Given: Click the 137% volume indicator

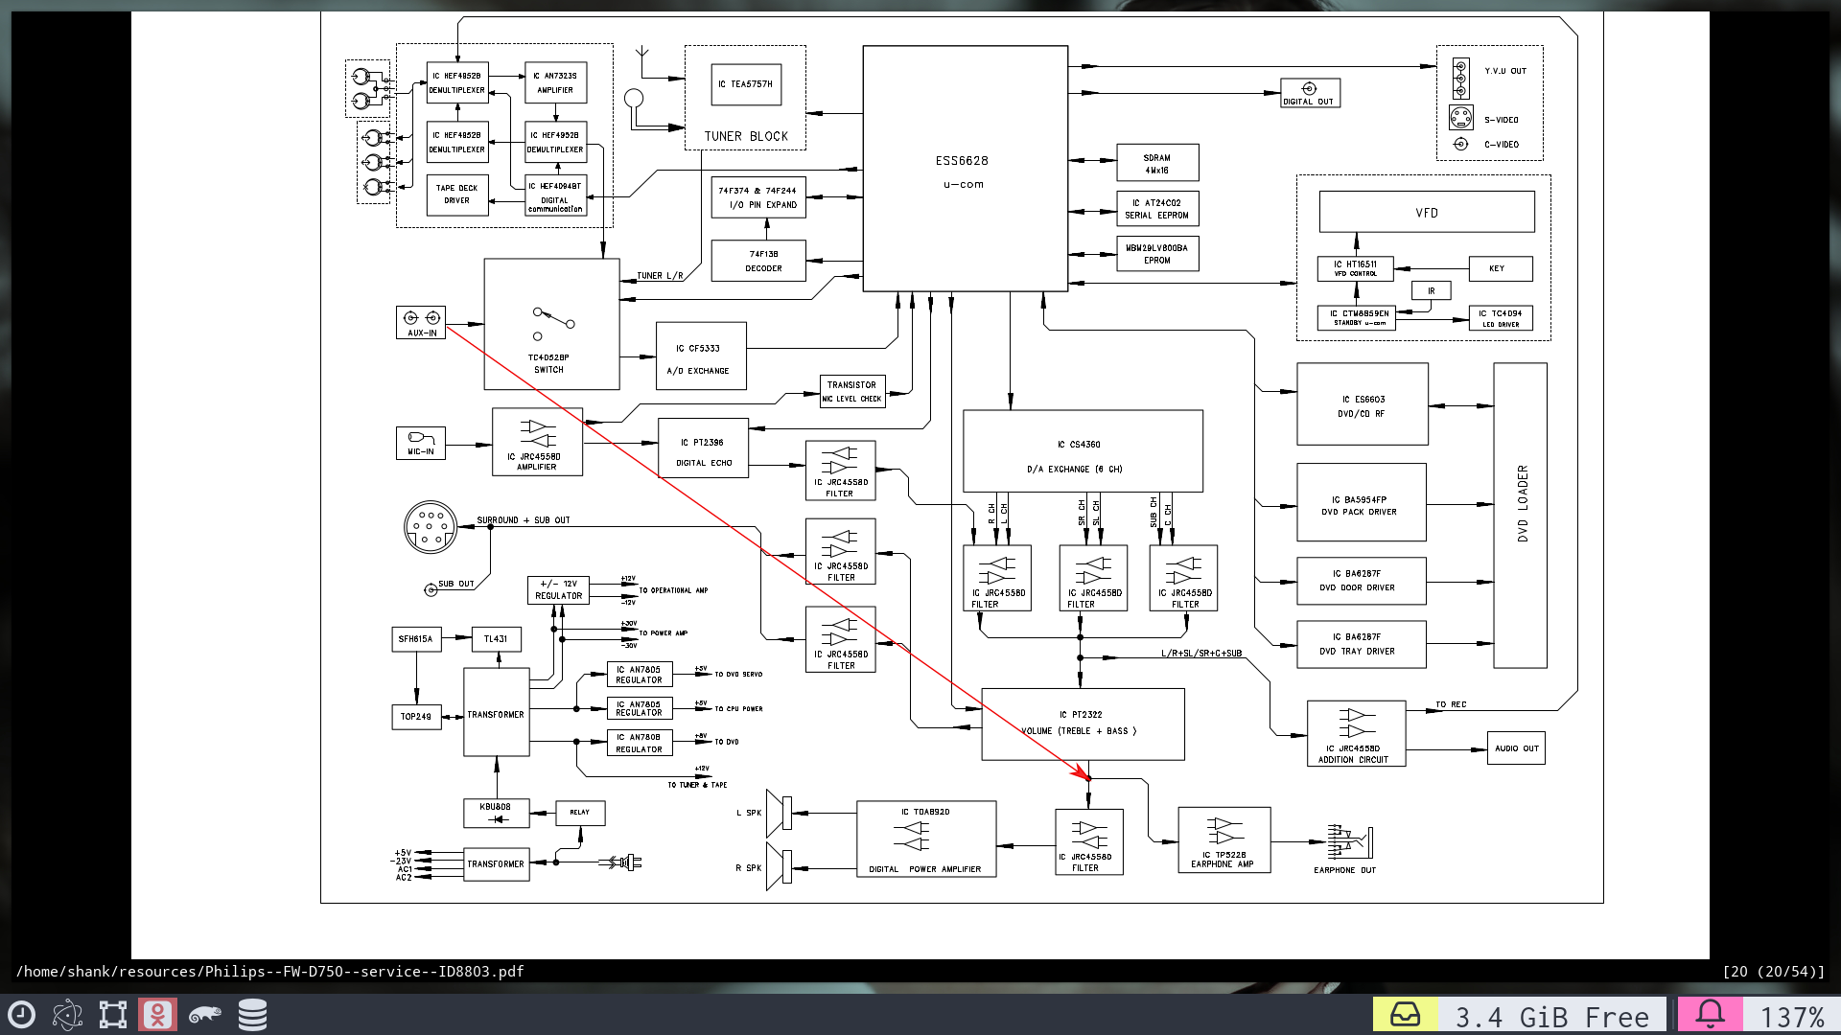Looking at the screenshot, I should [1791, 1016].
